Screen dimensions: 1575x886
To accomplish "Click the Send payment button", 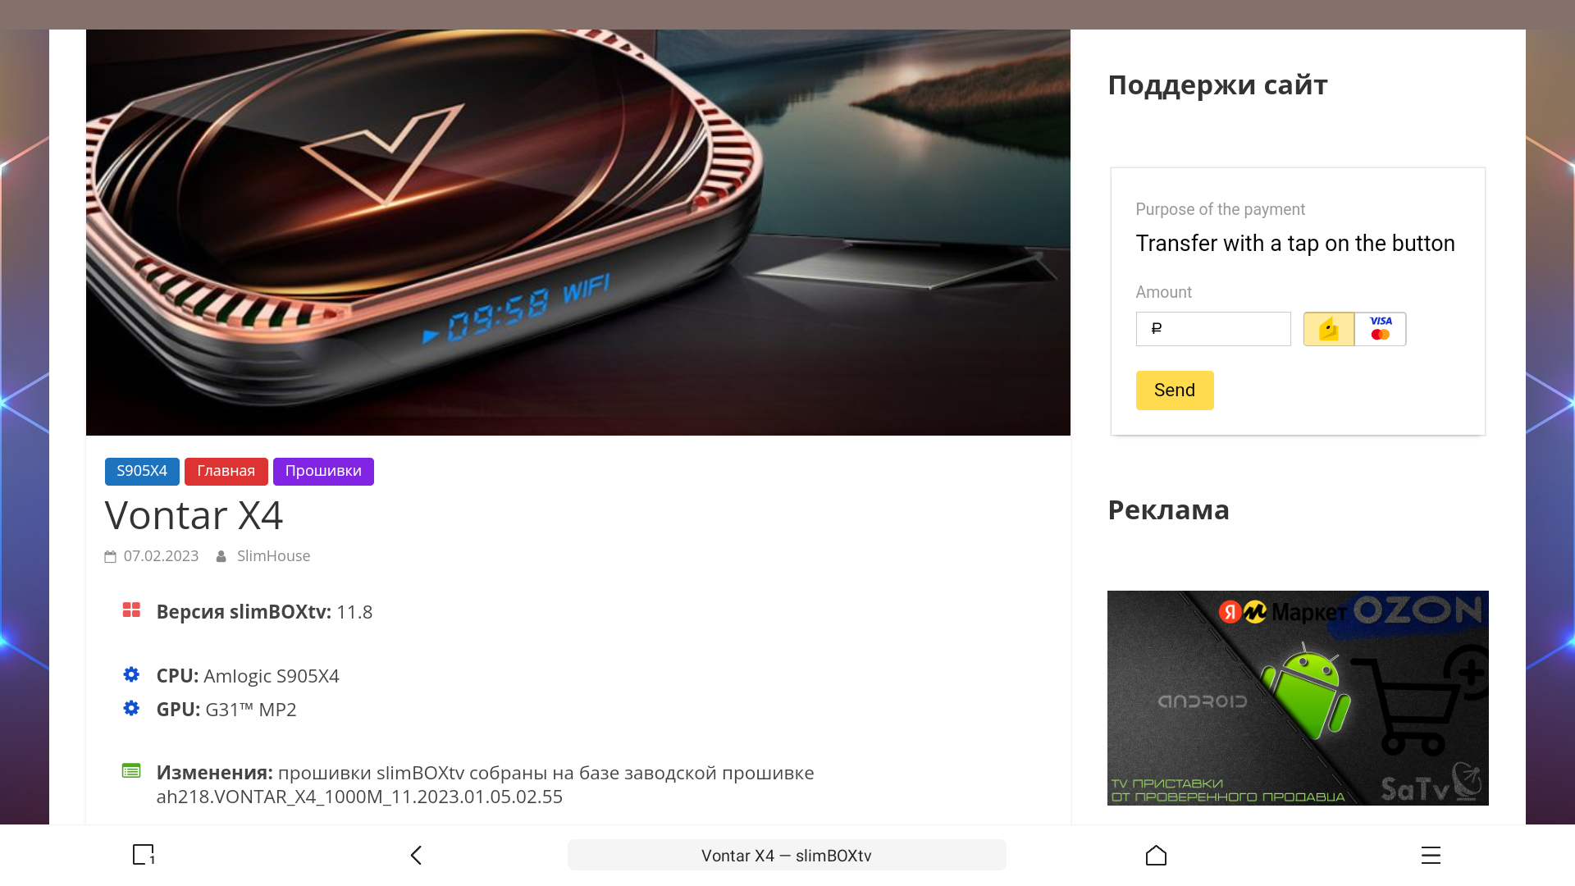I will (1175, 390).
